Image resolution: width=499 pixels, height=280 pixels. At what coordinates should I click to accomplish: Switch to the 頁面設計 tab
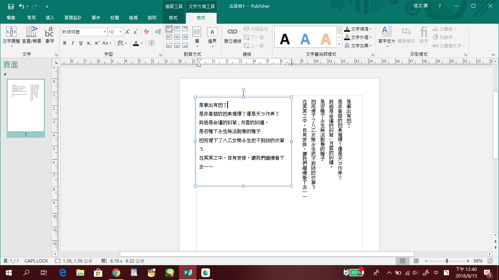(x=73, y=18)
